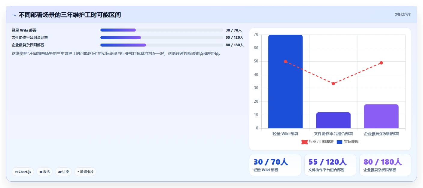
Task: Click the y-axis value 70
Action: tap(256, 35)
